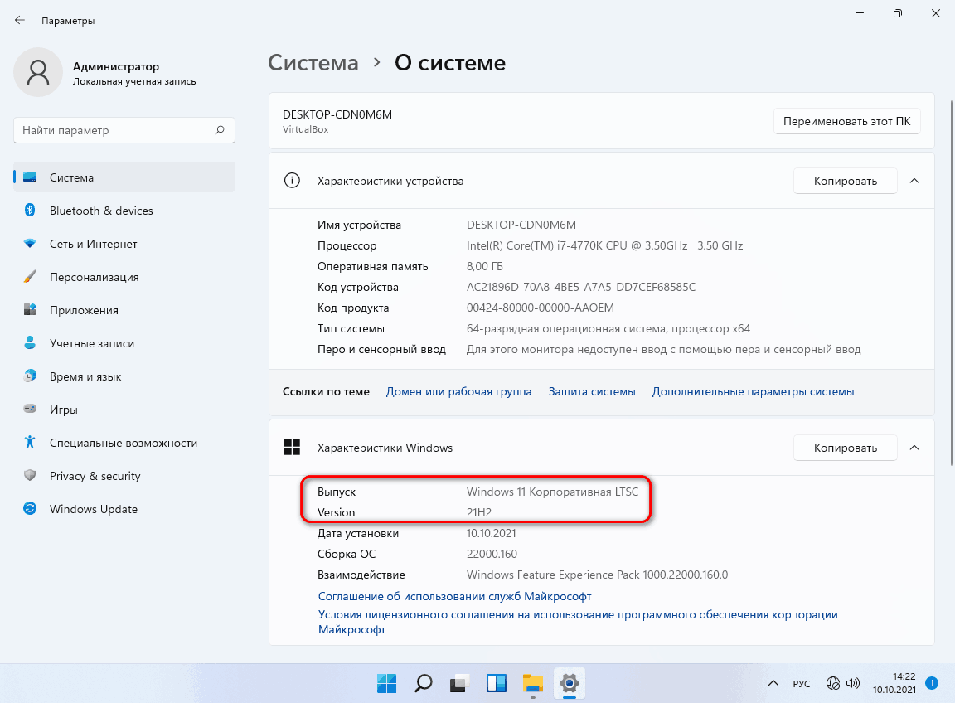Copy device specifications with Копировать
955x703 pixels.
tap(845, 181)
